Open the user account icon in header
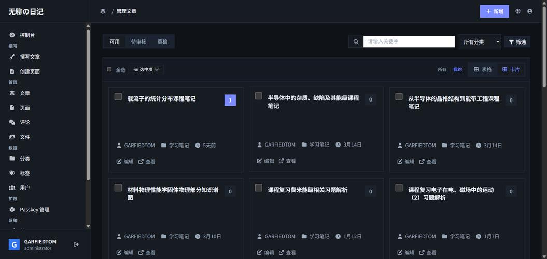This screenshot has height=259, width=547. (530, 11)
